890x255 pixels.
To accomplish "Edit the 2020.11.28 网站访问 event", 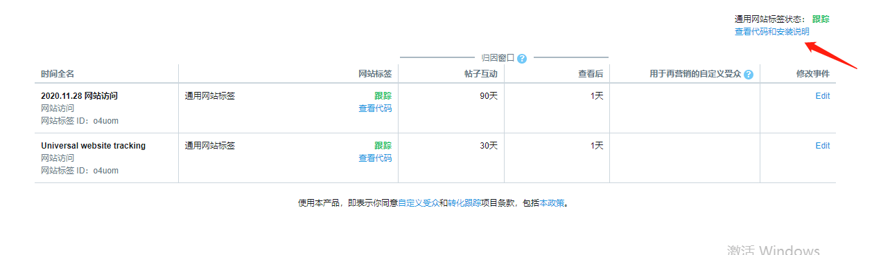I will pyautogui.click(x=823, y=96).
